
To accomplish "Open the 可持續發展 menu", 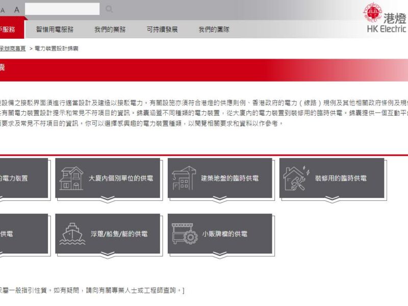I will pyautogui.click(x=162, y=30).
